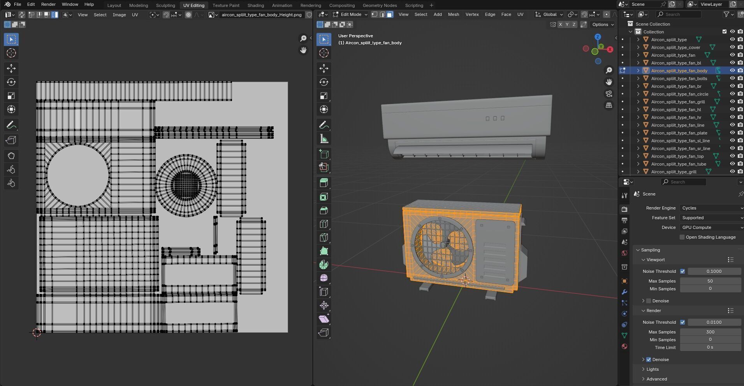Enable face select mode in 3D viewport header
The image size is (744, 386).
(390, 14)
